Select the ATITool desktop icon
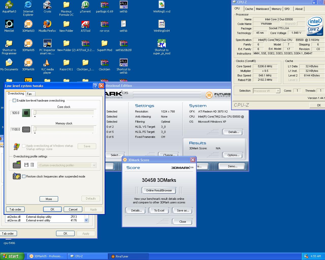The height and width of the screenshot is (260, 325). tap(85, 26)
